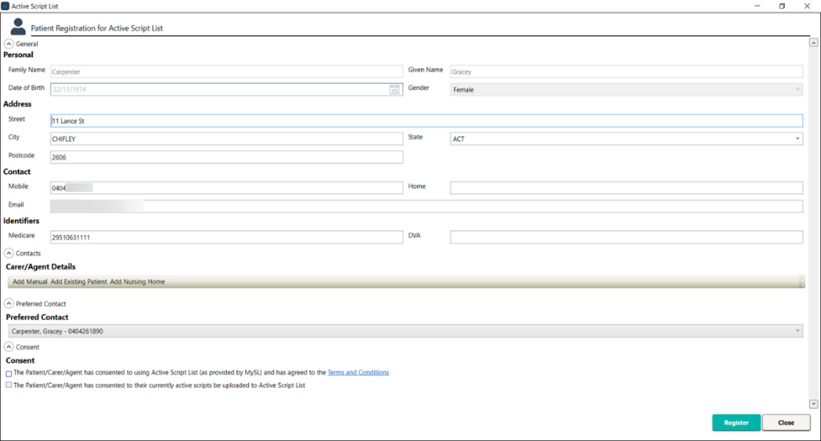Viewport: 821px width, 441px height.
Task: Click the patient silhouette icon in header
Action: [18, 27]
